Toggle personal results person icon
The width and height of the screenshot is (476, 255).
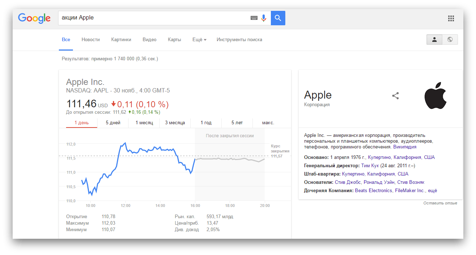point(434,40)
